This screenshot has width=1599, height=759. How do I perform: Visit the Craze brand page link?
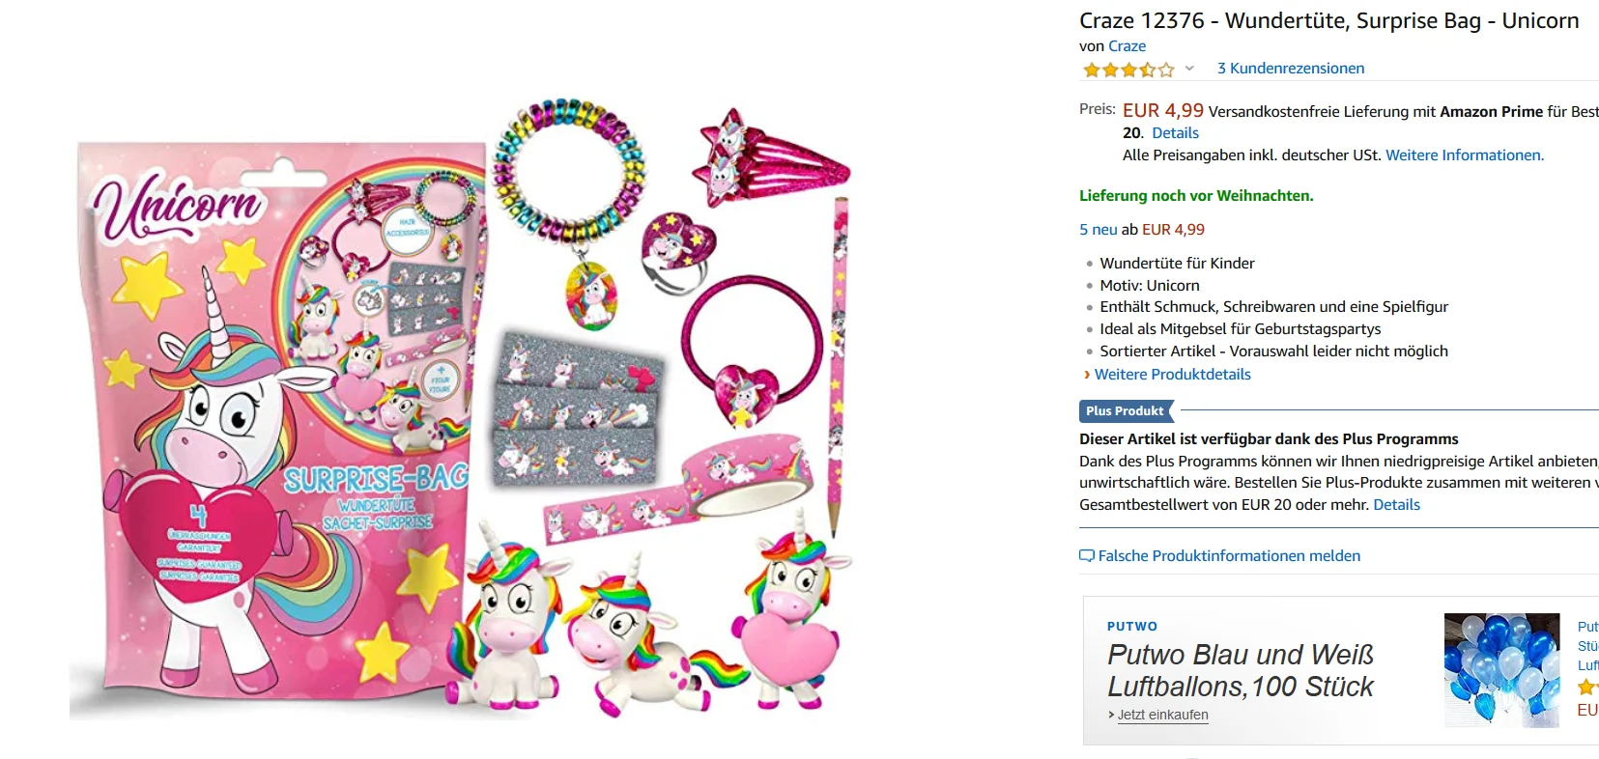click(x=1127, y=46)
